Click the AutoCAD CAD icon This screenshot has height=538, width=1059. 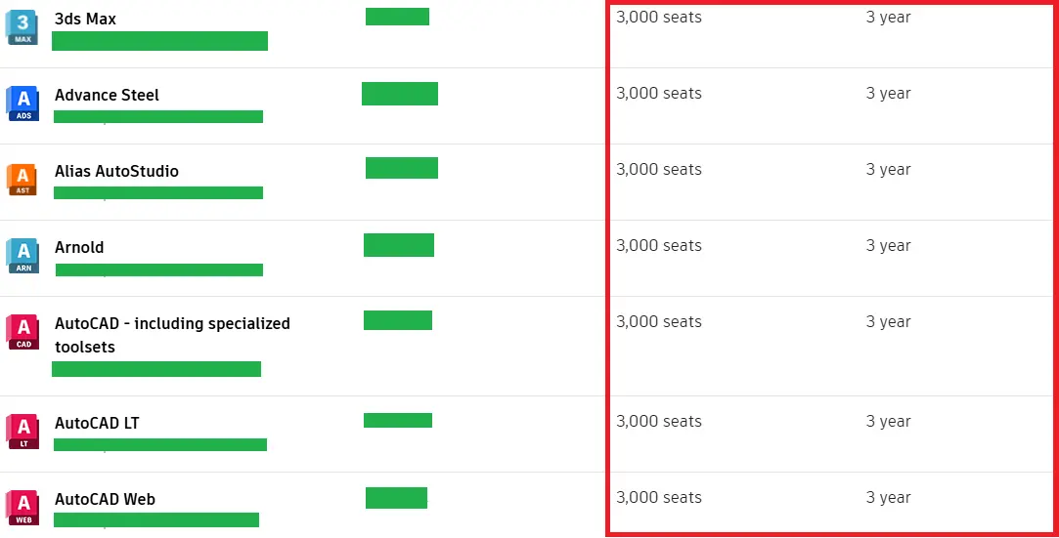[22, 332]
